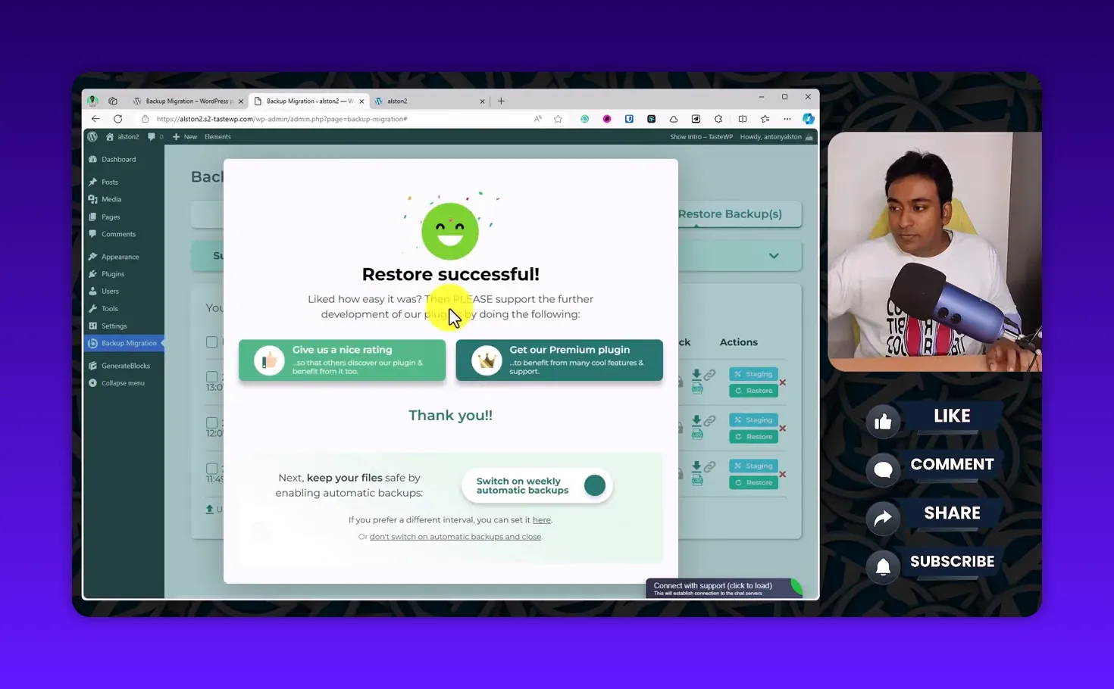Open Copilot in the browser toolbar
The image size is (1114, 689).
808,119
